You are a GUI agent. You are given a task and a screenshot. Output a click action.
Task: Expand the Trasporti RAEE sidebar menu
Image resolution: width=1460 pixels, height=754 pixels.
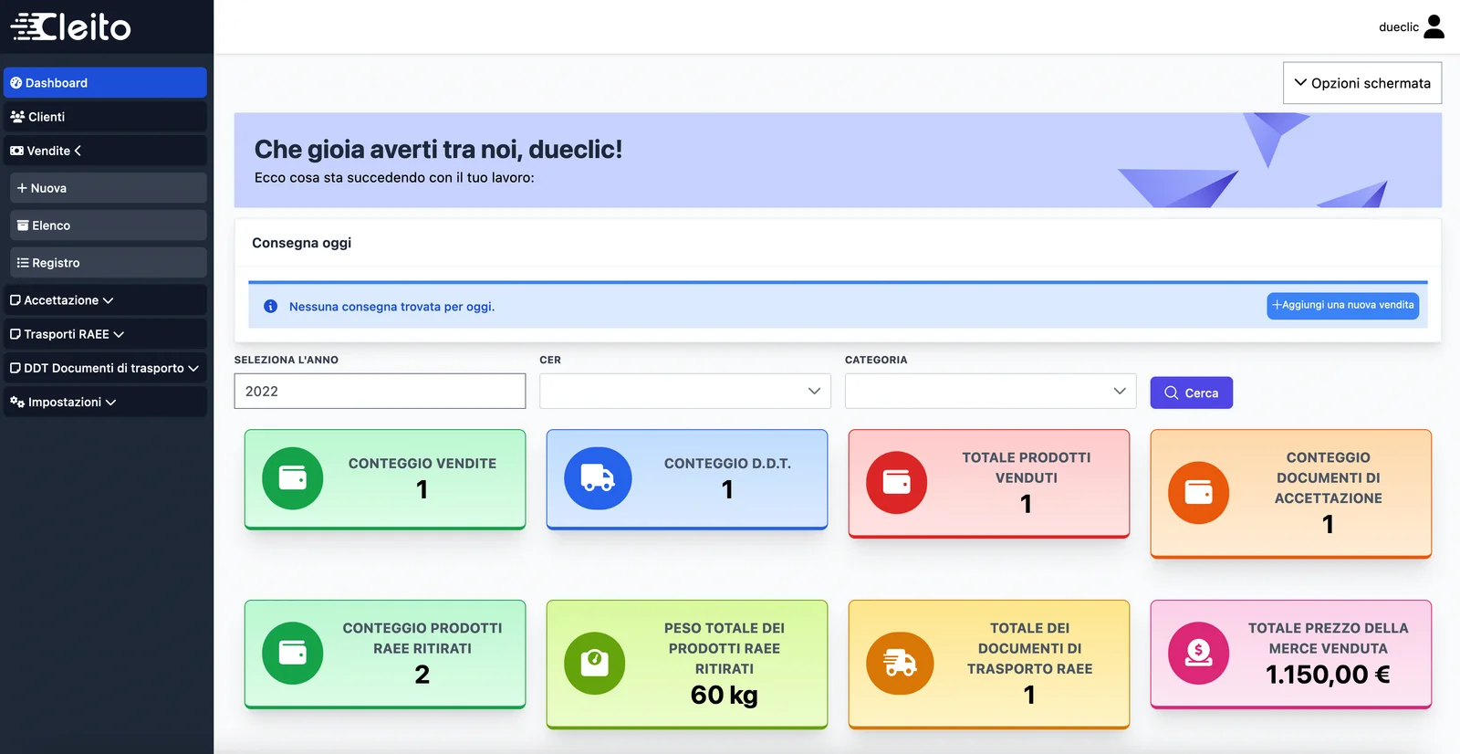click(105, 334)
